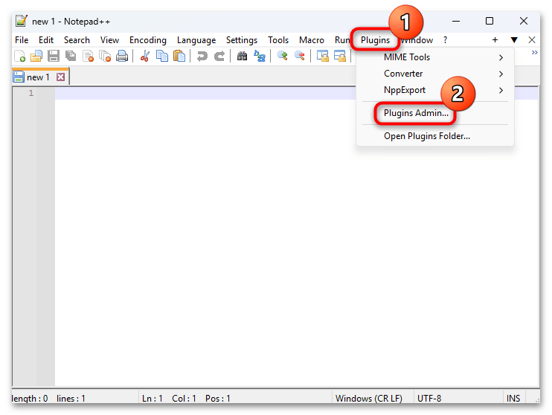Viewport: 552px width, 415px height.
Task: Click the Zoom In magnifier icon
Action: point(283,56)
